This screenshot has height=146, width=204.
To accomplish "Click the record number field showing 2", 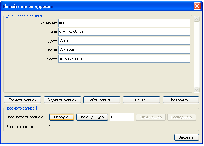I will pos(122,117).
